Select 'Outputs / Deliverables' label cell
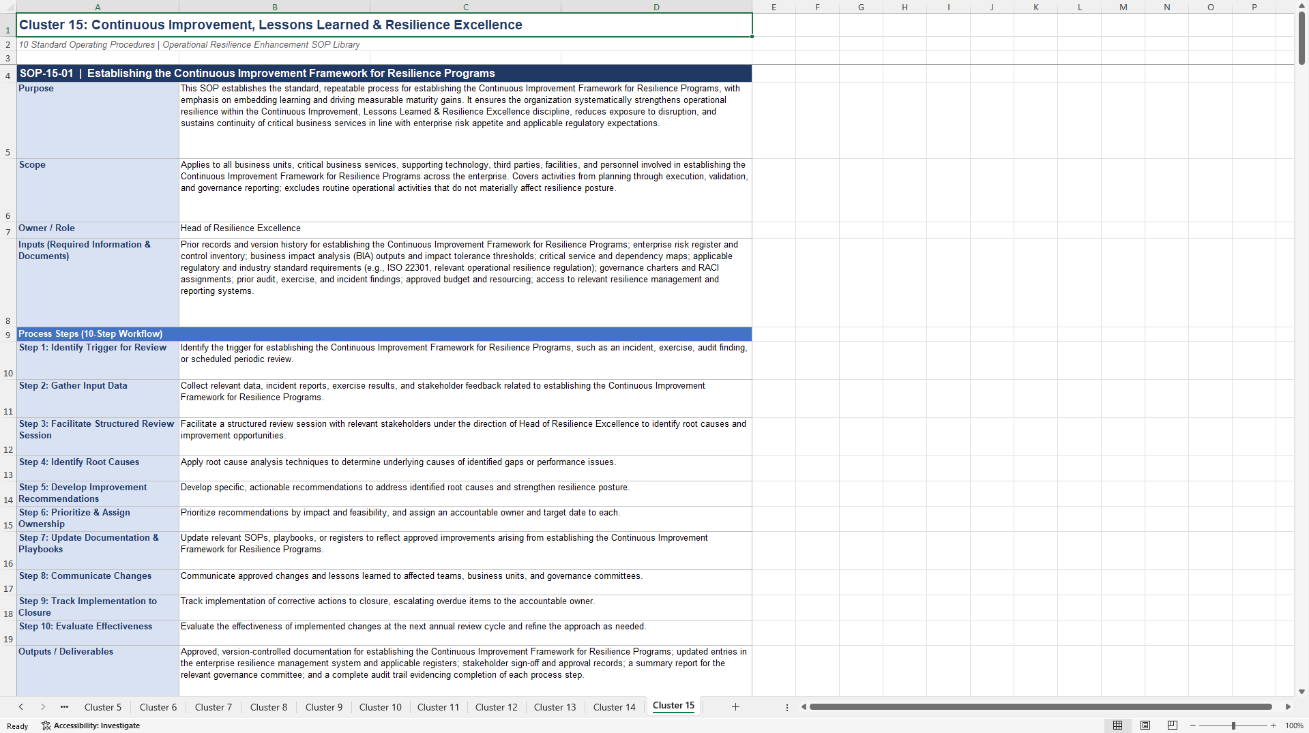Viewport: 1309px width, 733px height. click(x=98, y=671)
